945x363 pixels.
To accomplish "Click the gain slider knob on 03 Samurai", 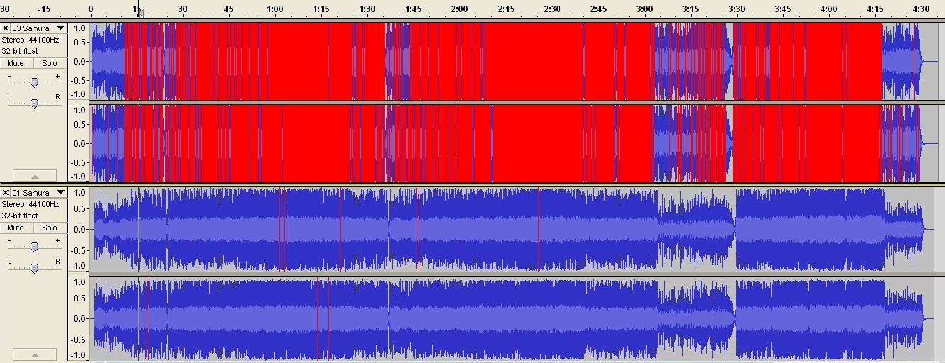I will click(34, 82).
